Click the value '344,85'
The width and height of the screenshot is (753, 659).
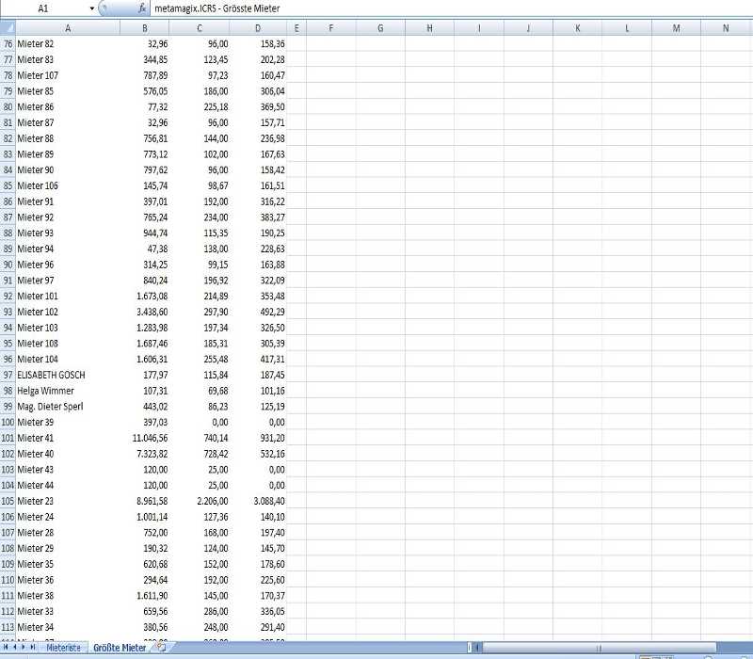[155, 59]
